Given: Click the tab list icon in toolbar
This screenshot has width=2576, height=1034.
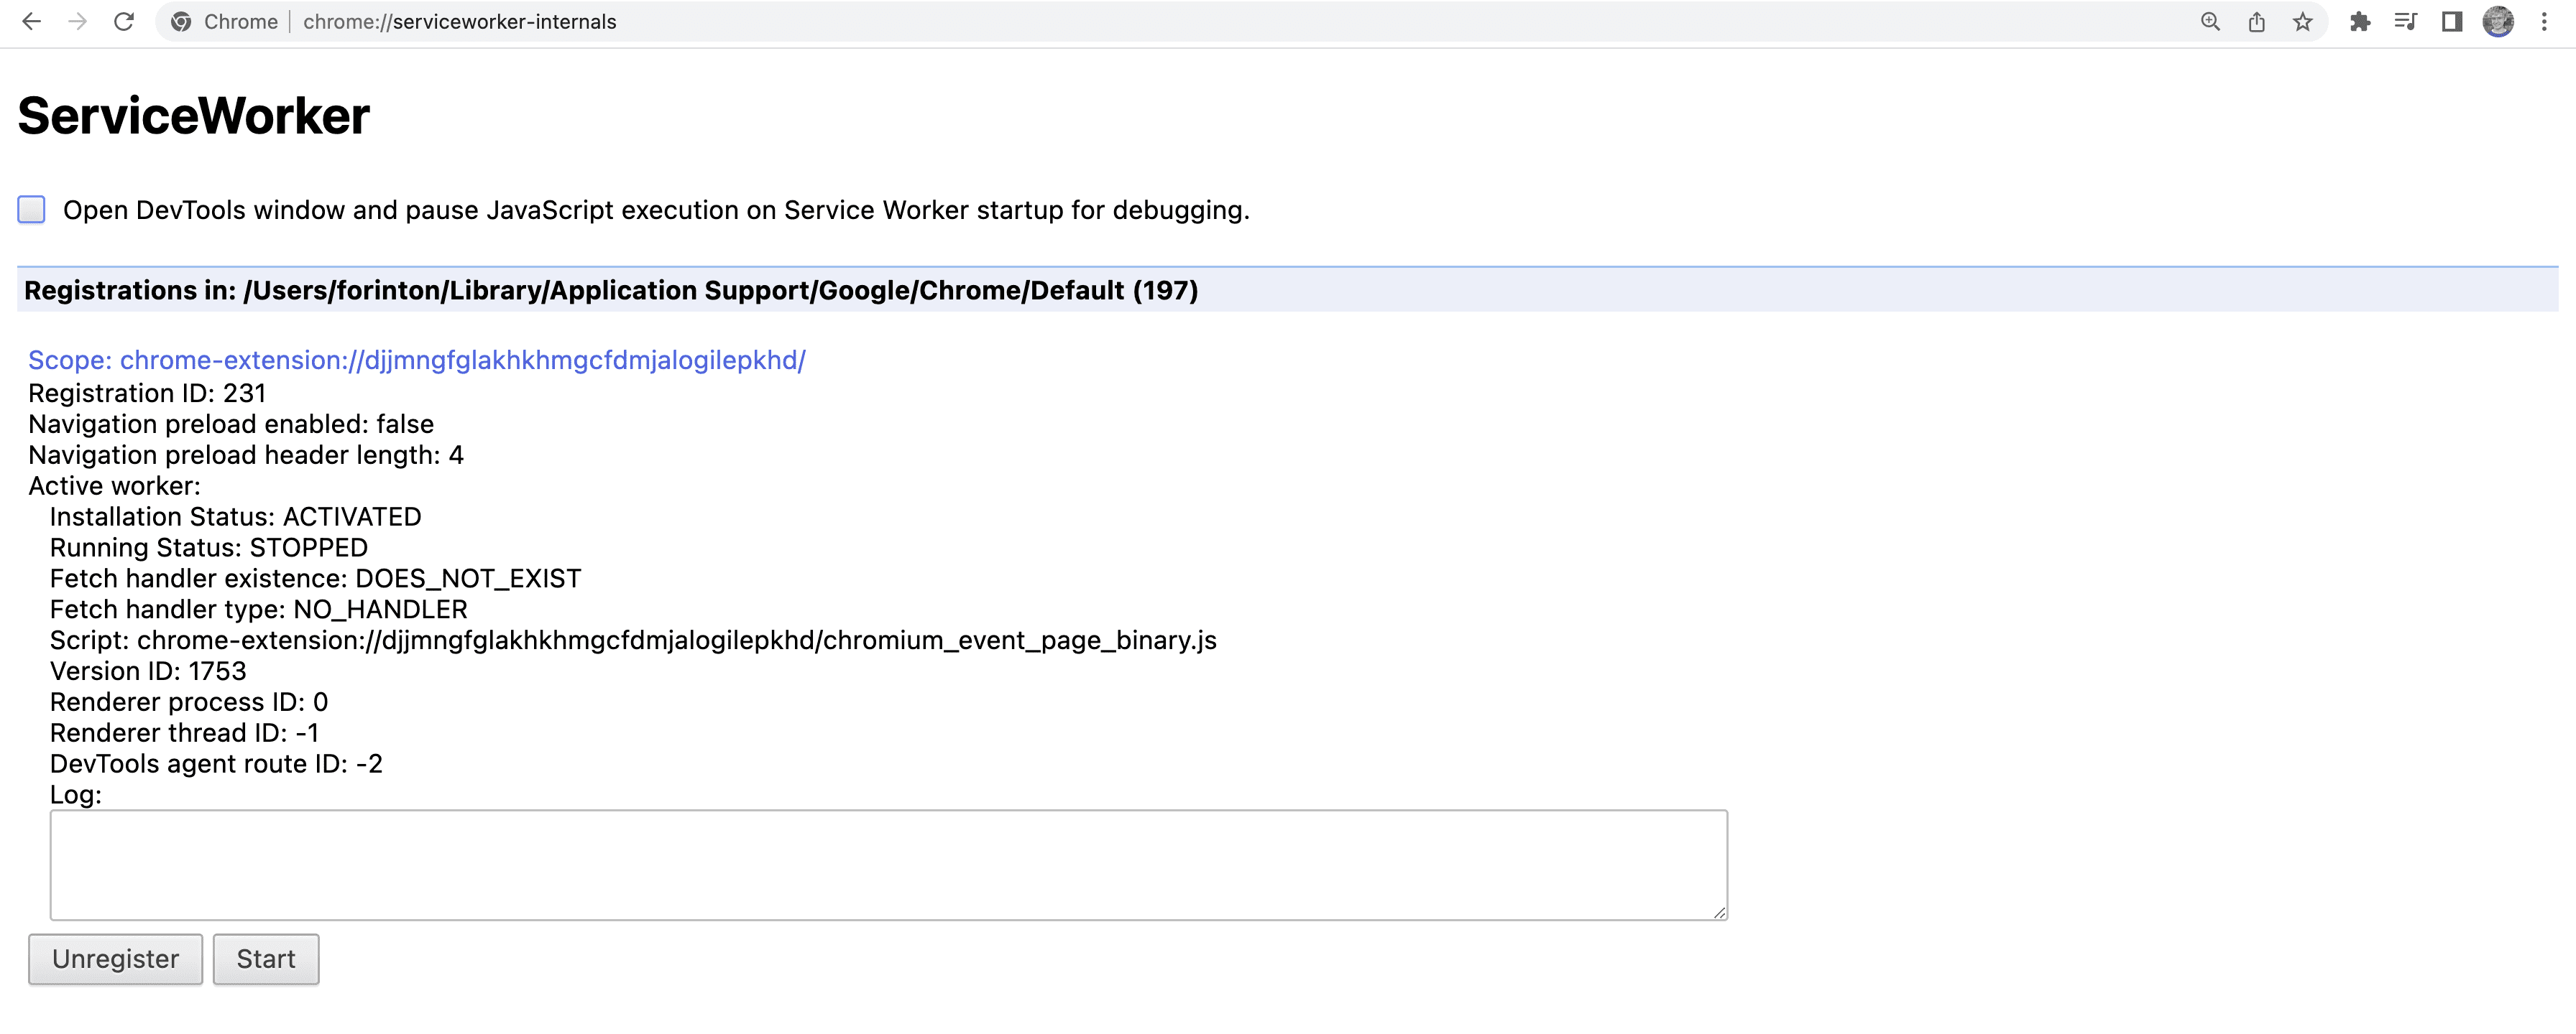Looking at the screenshot, I should point(2403,22).
